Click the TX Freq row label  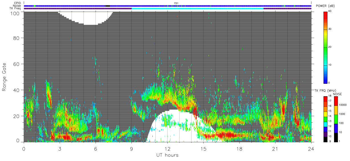click(x=15, y=9)
